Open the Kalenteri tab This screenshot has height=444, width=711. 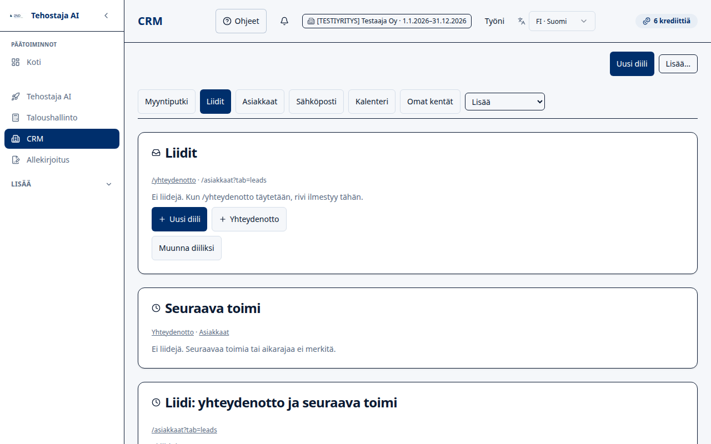[x=372, y=102]
